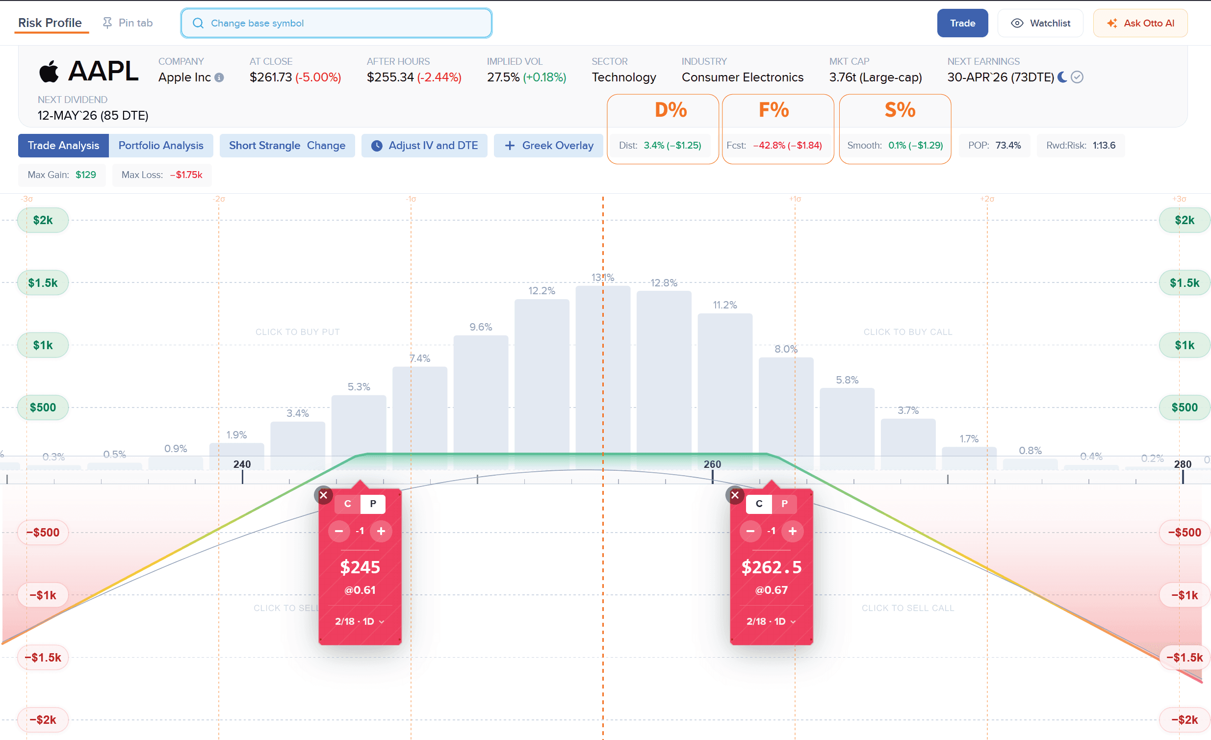Image resolution: width=1211 pixels, height=740 pixels.
Task: Click the Pin tab pushpin icon
Action: click(107, 23)
